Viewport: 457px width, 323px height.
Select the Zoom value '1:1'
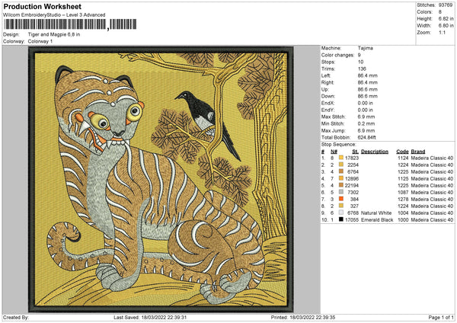[442, 32]
